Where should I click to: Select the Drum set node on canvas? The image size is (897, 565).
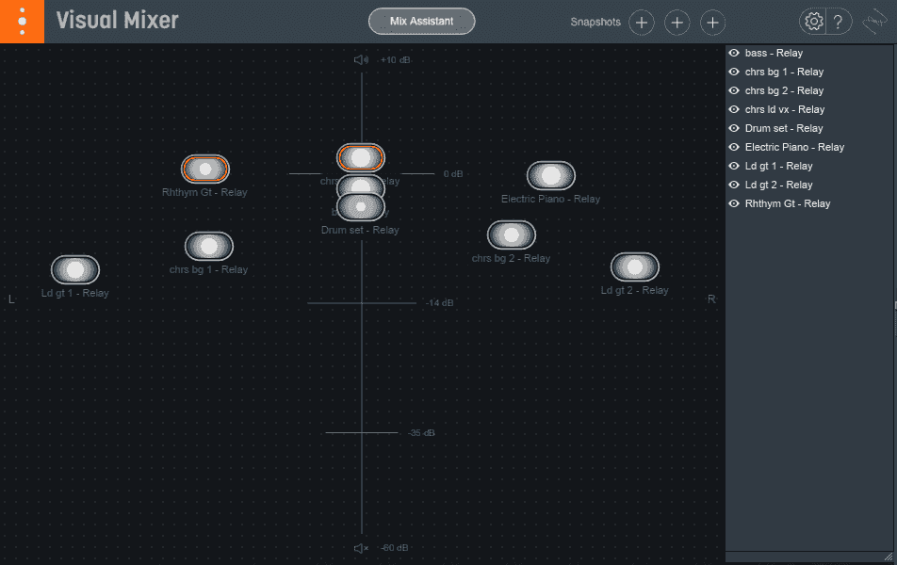pos(360,206)
